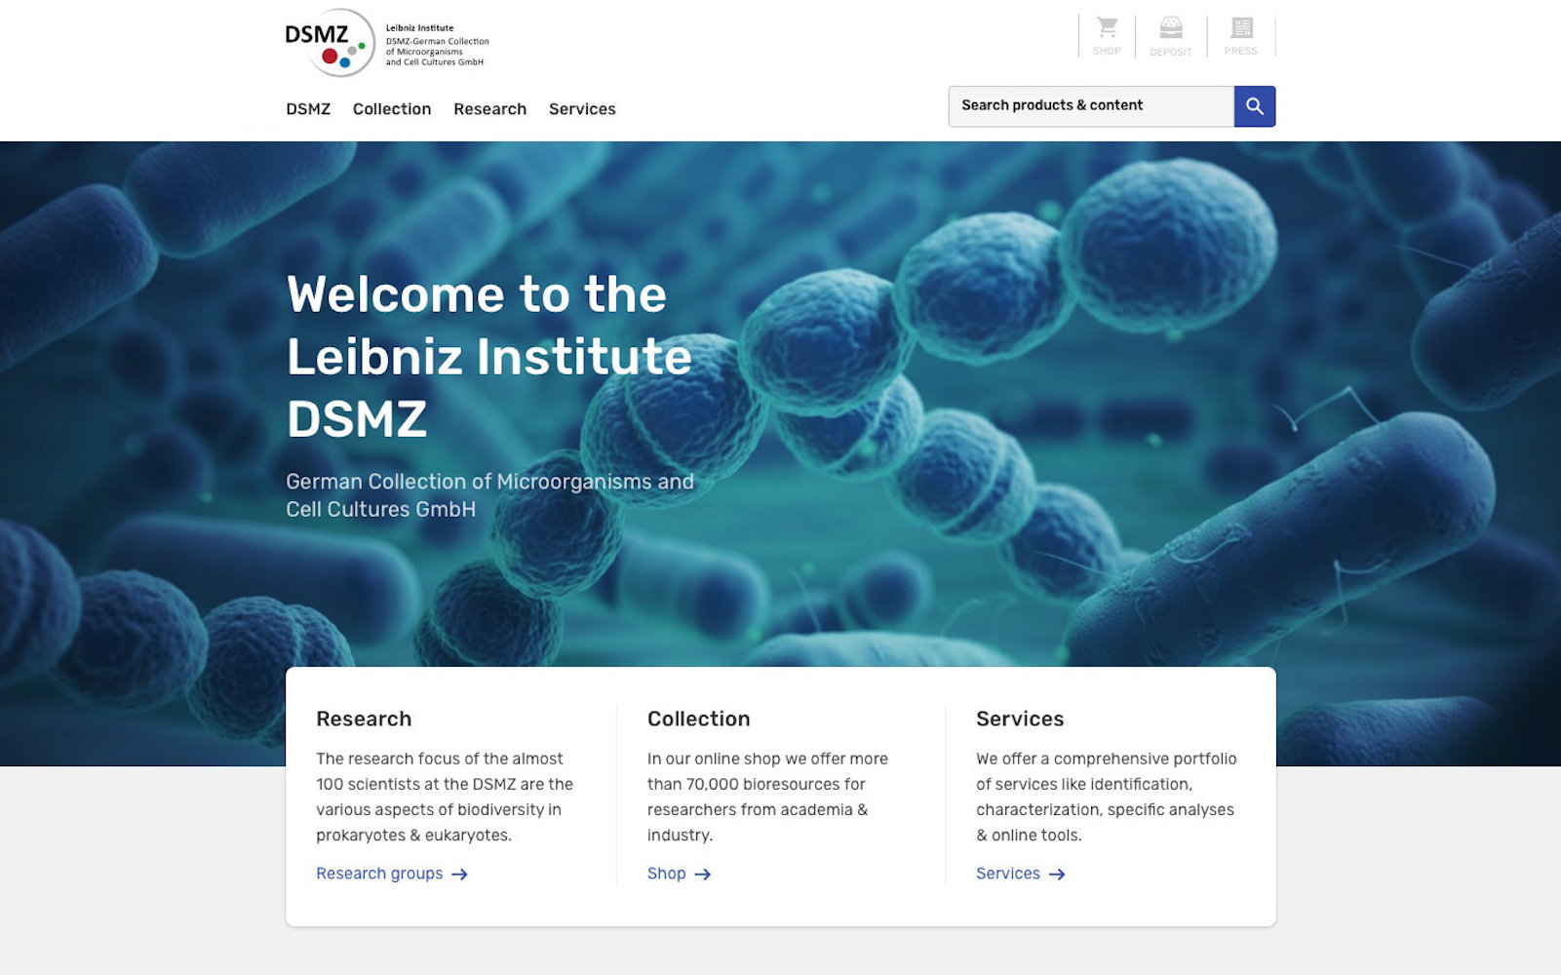Click the DEPOSIT icon in header

coord(1171,35)
